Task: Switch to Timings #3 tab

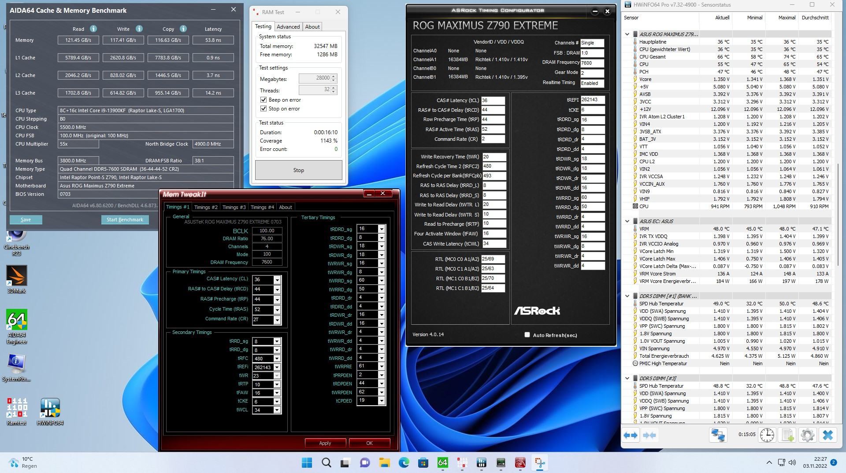Action: point(234,207)
